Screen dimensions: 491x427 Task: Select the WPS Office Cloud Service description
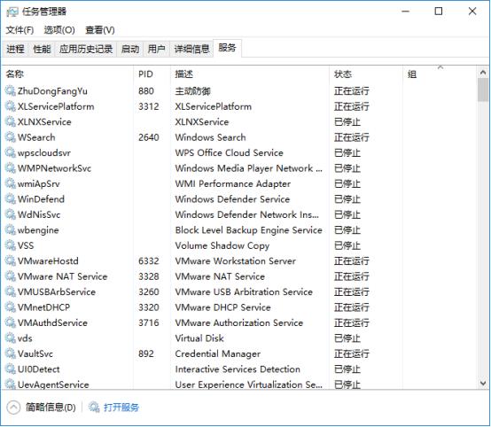pos(230,152)
